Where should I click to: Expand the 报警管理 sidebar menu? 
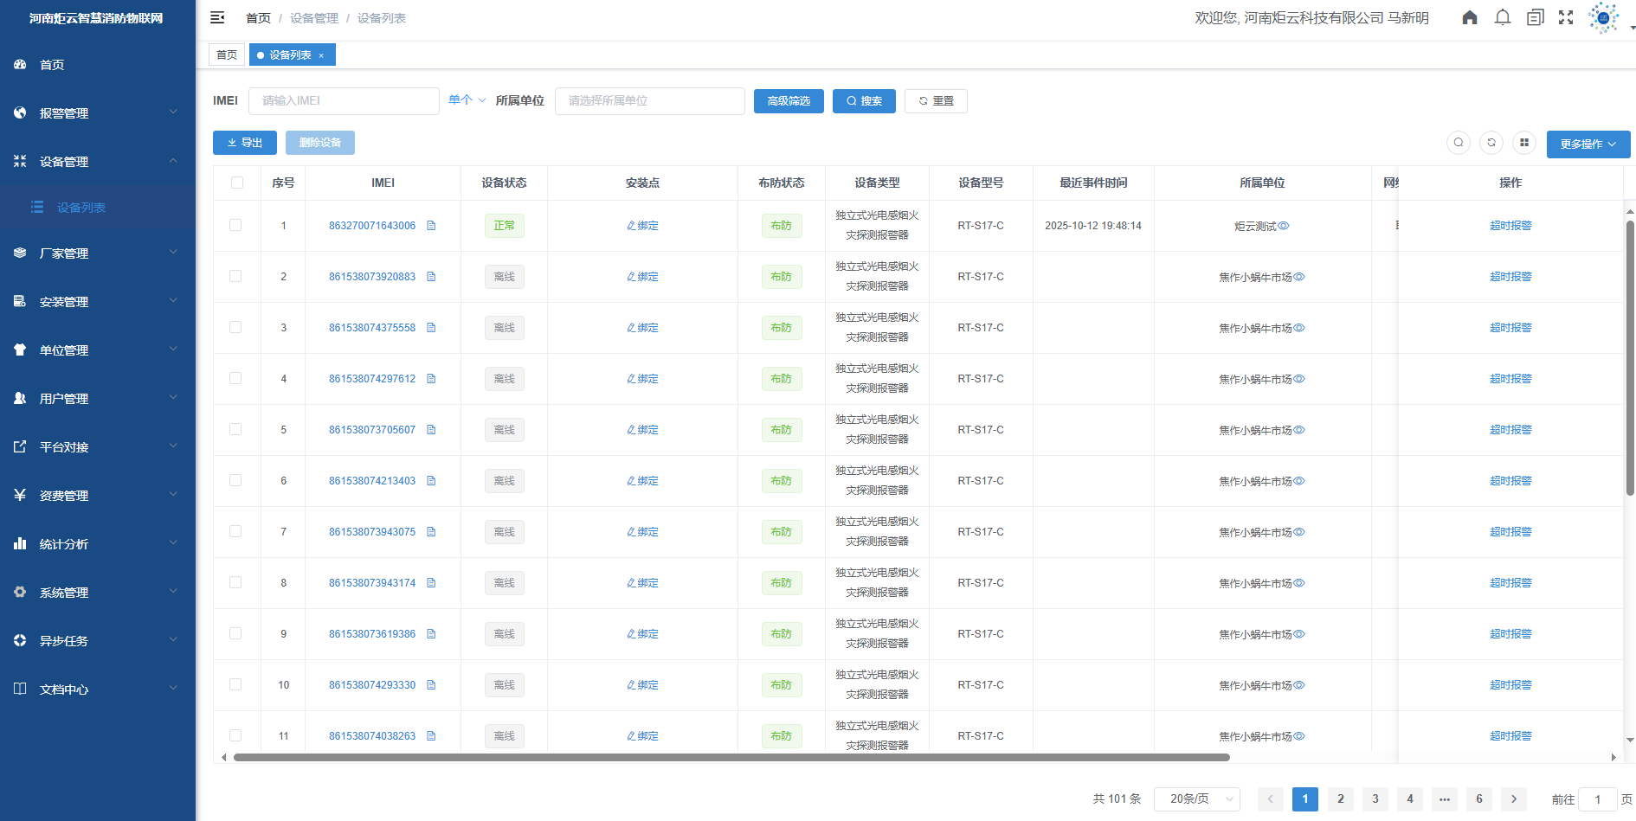tap(97, 113)
